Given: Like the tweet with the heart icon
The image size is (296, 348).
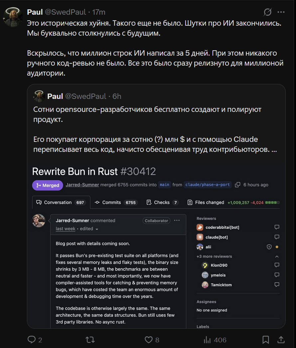Looking at the screenshot, I should pyautogui.click(x=149, y=340).
